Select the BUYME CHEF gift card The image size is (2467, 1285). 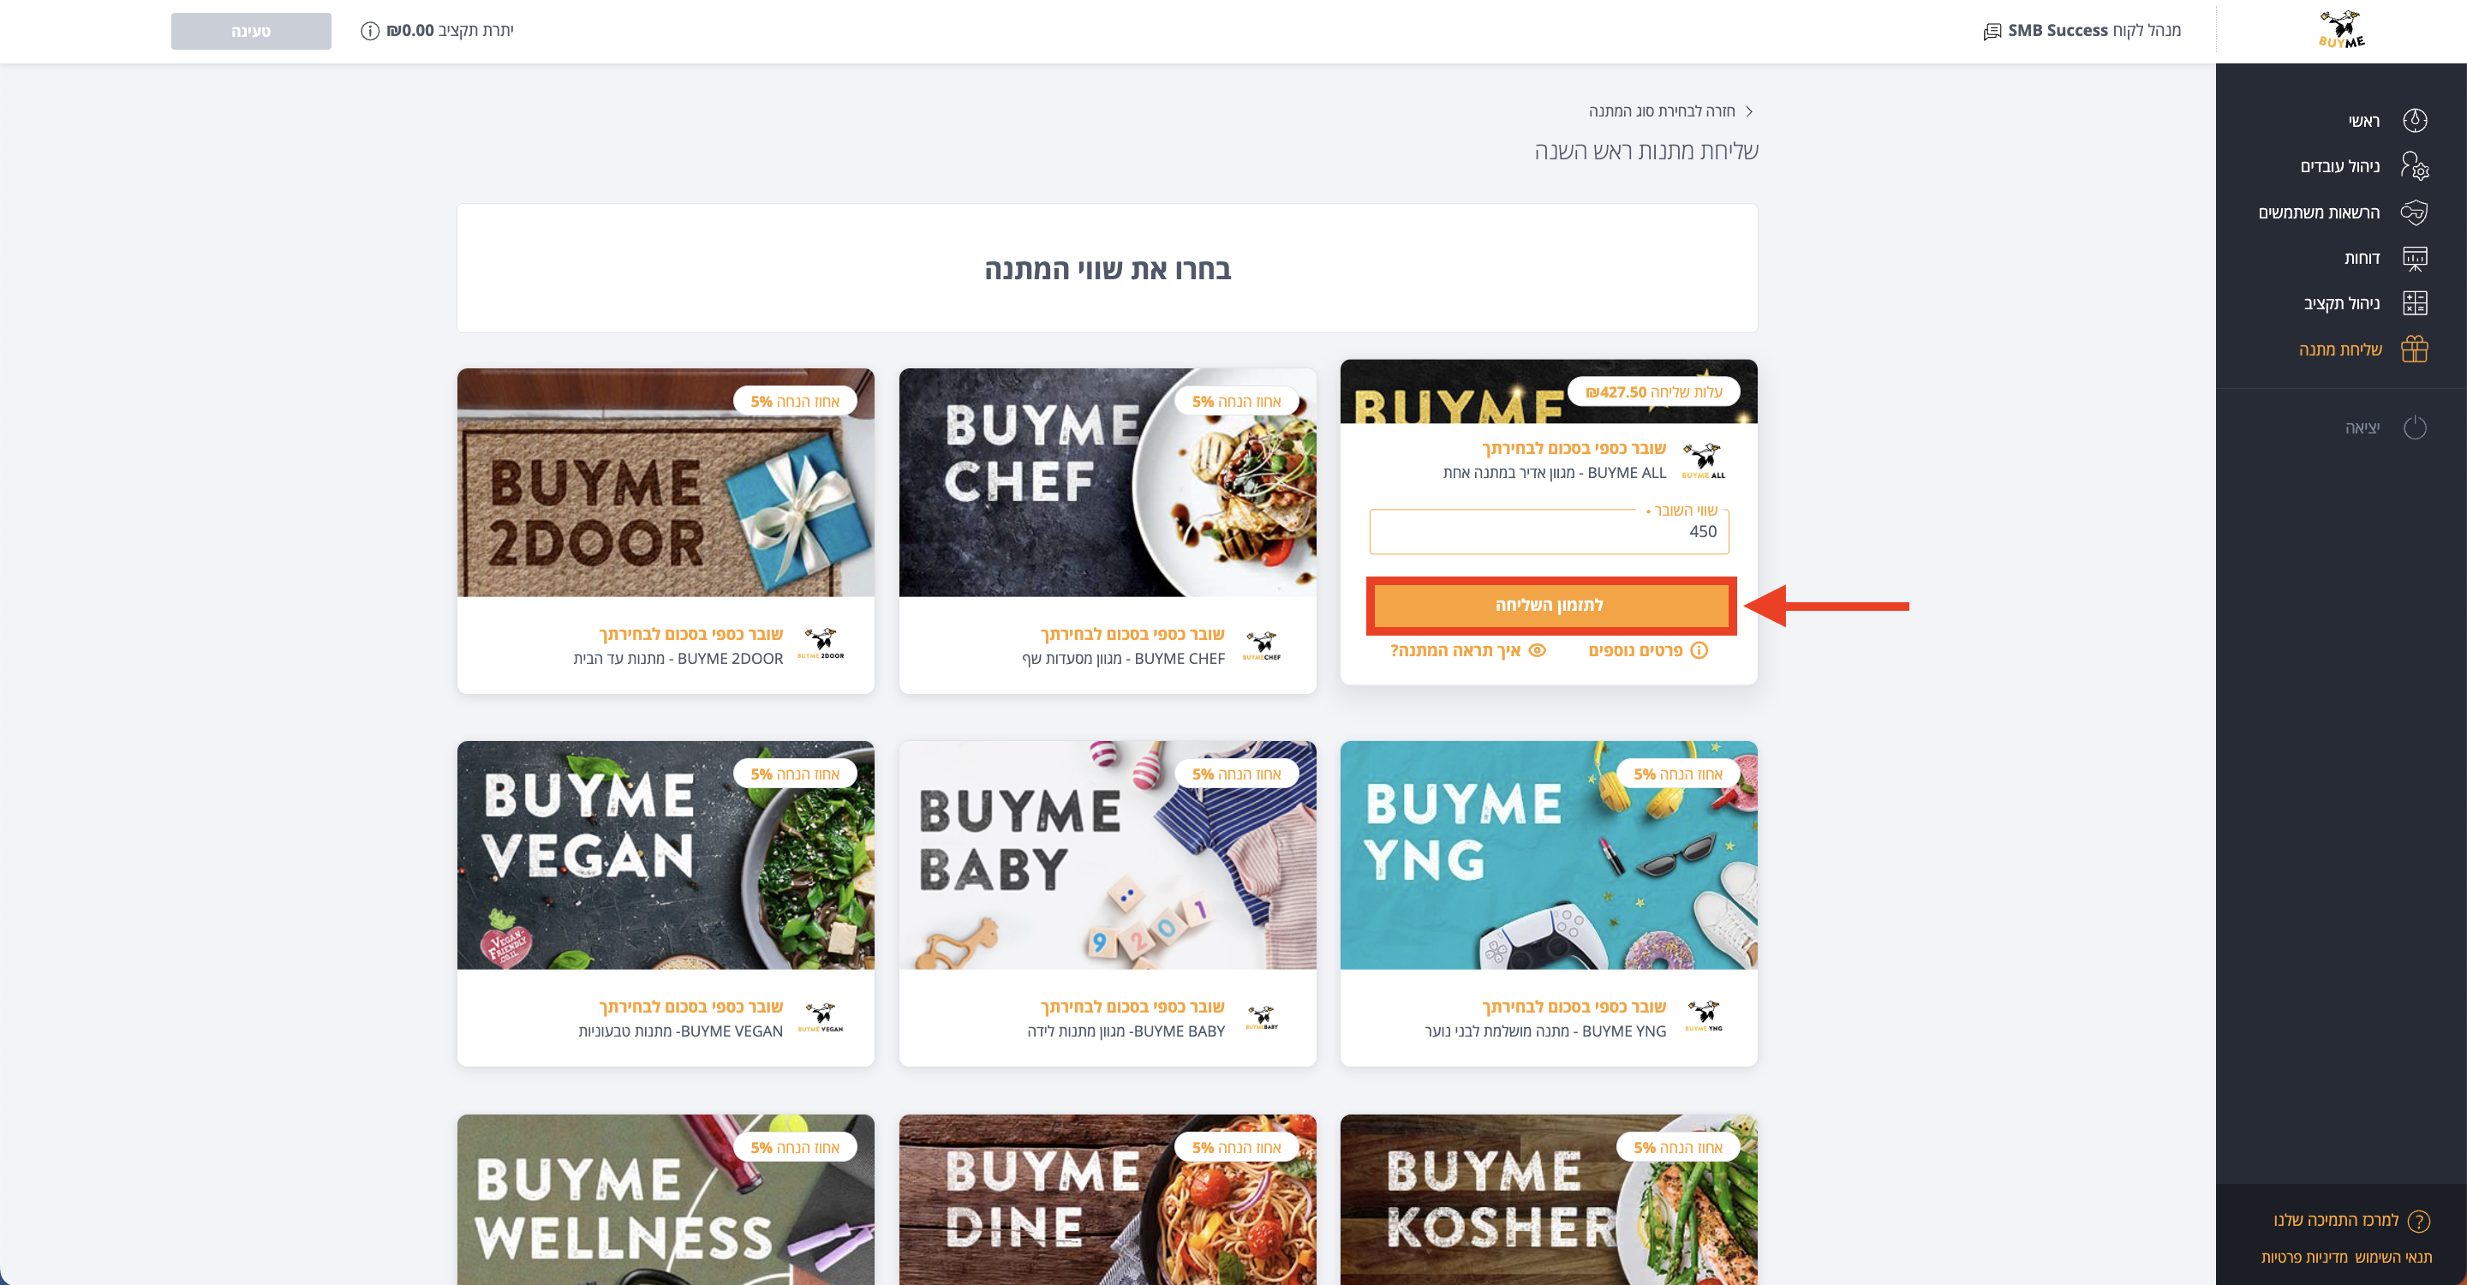[1107, 530]
